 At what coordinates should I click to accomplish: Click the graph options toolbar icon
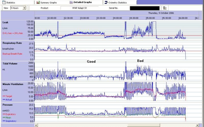click(x=165, y=8)
